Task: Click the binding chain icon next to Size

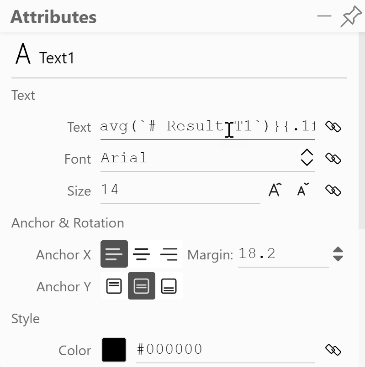Action: [333, 191]
